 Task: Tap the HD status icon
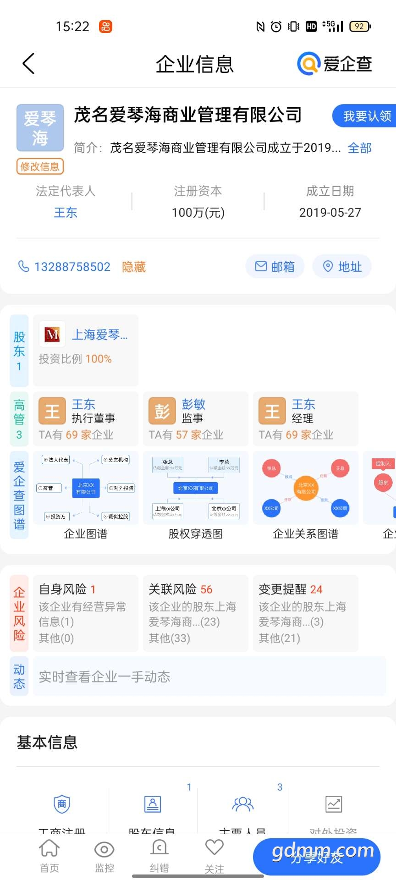click(311, 27)
